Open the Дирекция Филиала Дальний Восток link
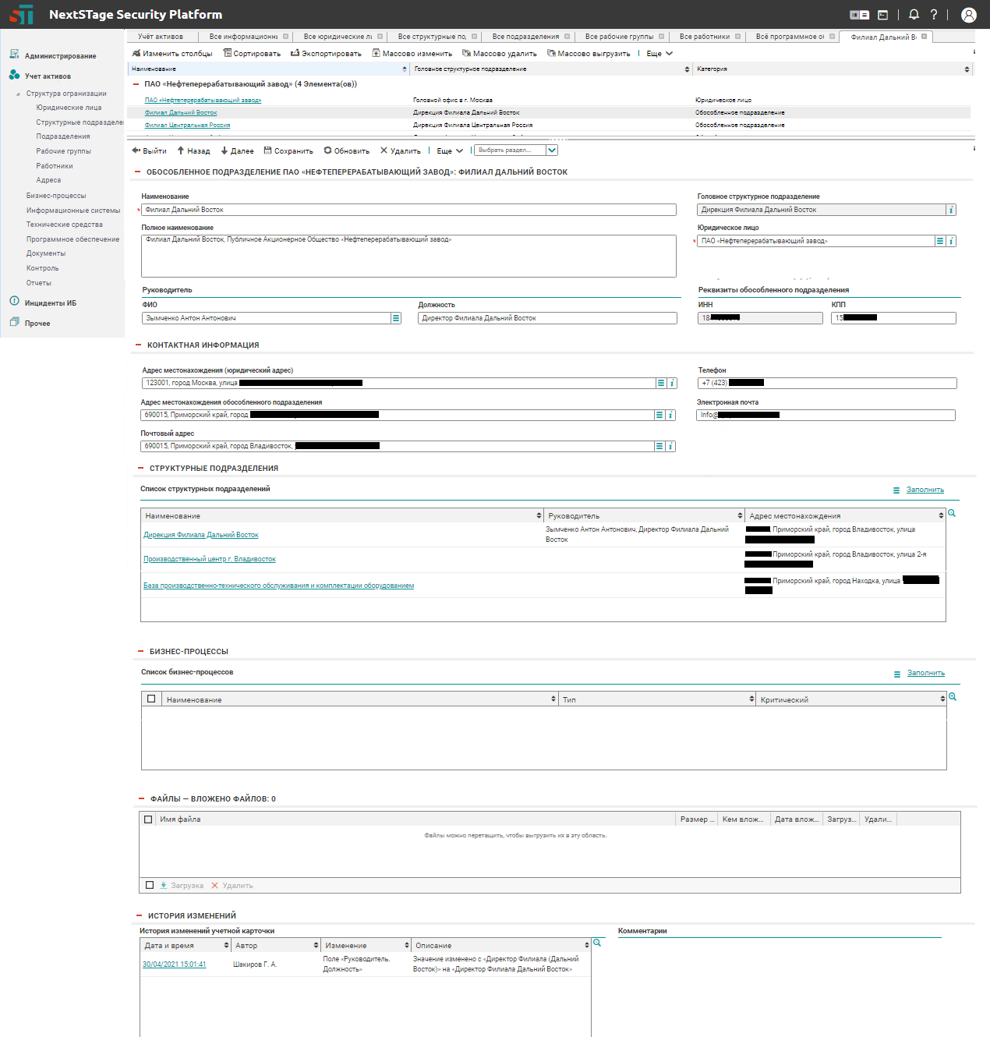 [200, 535]
